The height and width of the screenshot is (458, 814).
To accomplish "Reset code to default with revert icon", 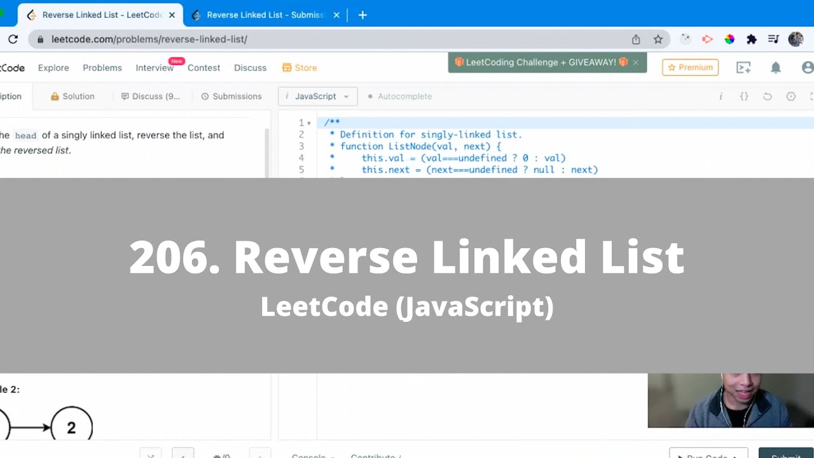I will click(x=768, y=97).
